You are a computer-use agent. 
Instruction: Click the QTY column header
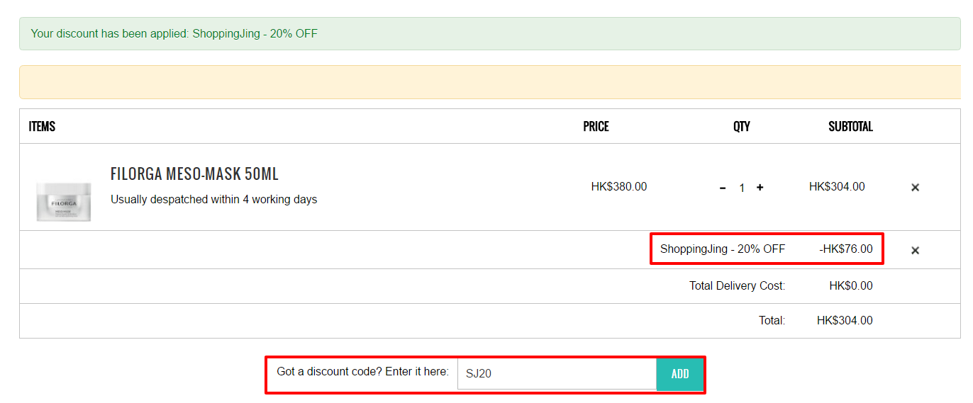tap(742, 126)
